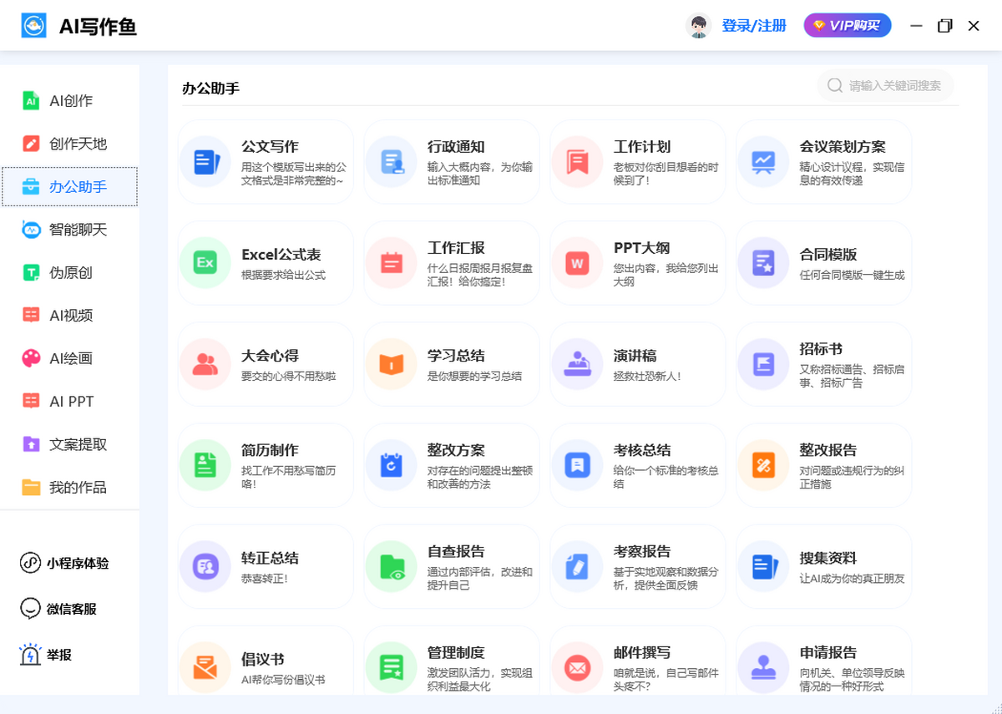Click the 请输入关键词搜索 search field

click(894, 85)
